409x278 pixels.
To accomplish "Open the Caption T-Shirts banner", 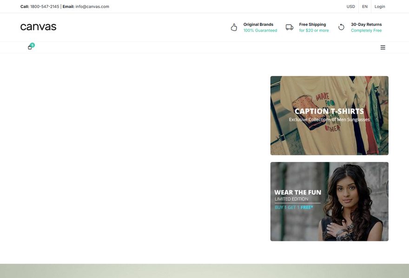I will point(329,116).
